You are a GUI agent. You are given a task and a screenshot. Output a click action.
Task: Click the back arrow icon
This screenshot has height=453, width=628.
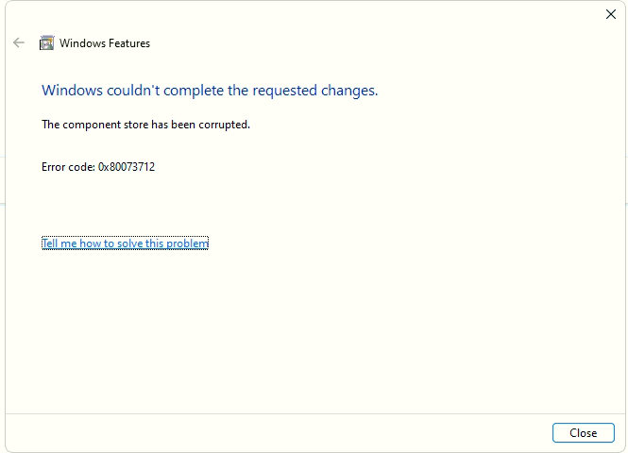point(19,42)
